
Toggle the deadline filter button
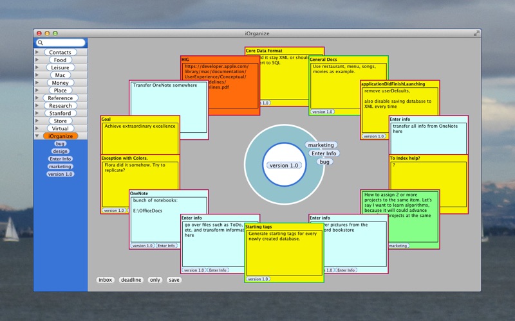(x=131, y=280)
